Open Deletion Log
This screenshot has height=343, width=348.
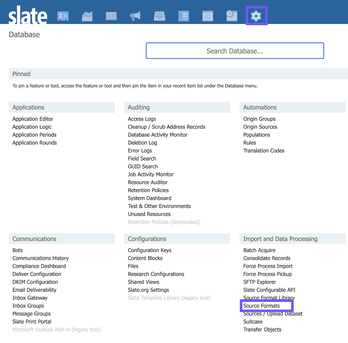tap(143, 143)
